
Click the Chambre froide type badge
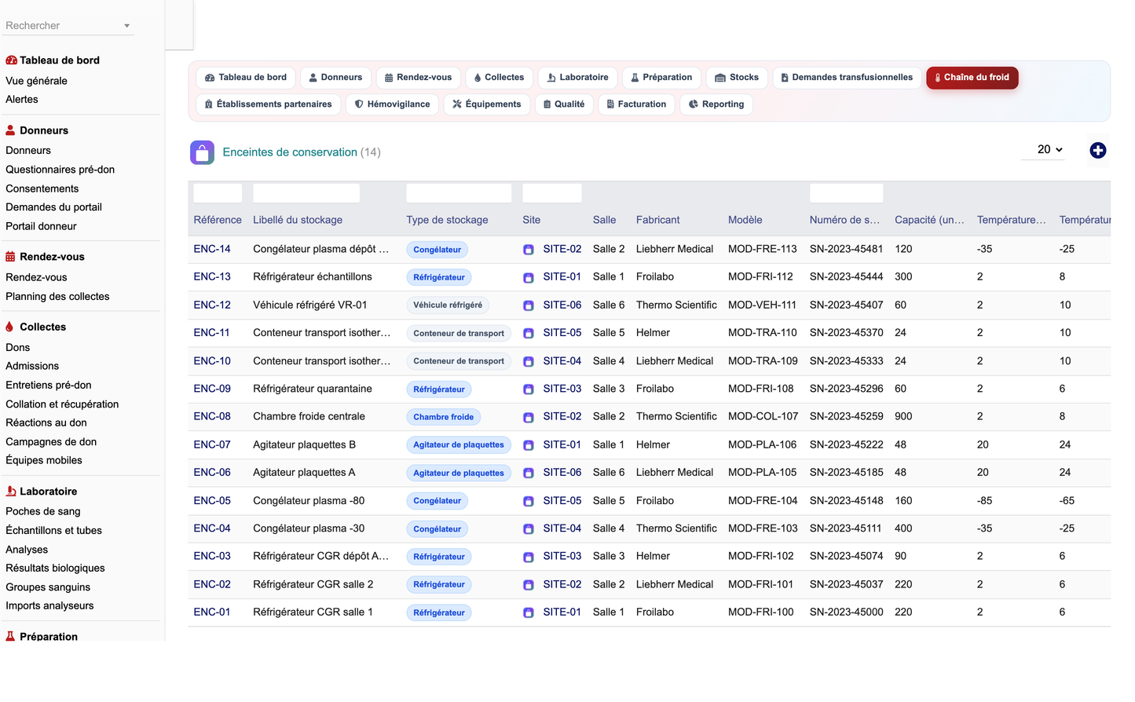click(x=444, y=417)
